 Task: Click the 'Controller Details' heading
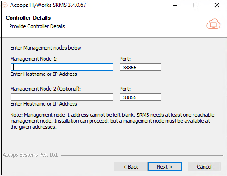[x=28, y=18]
